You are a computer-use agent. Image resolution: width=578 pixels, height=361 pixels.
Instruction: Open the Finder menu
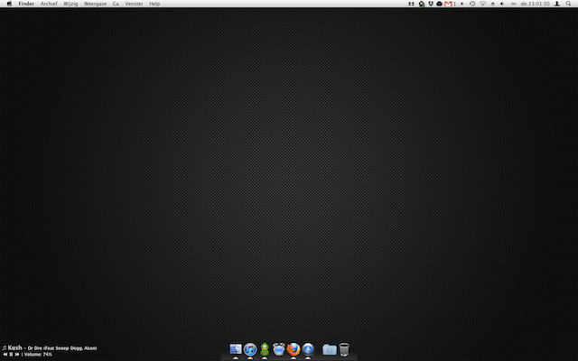pyautogui.click(x=26, y=4)
